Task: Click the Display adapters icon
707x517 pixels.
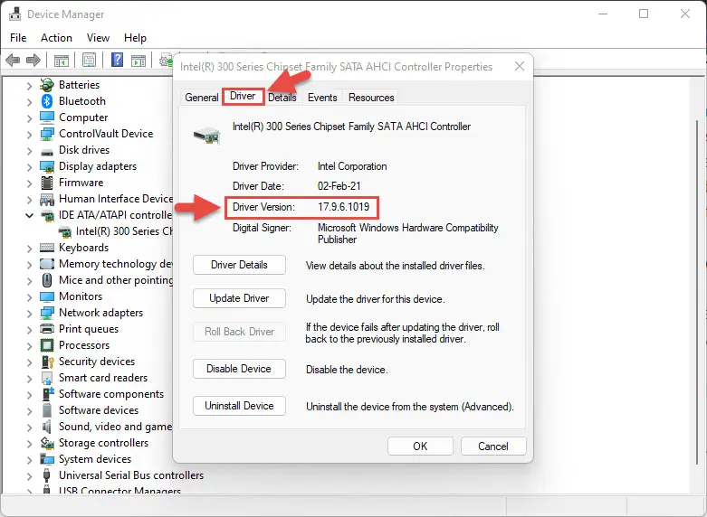Action: point(47,166)
